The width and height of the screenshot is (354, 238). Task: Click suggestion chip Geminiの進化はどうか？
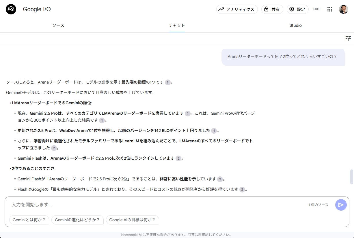point(77,220)
